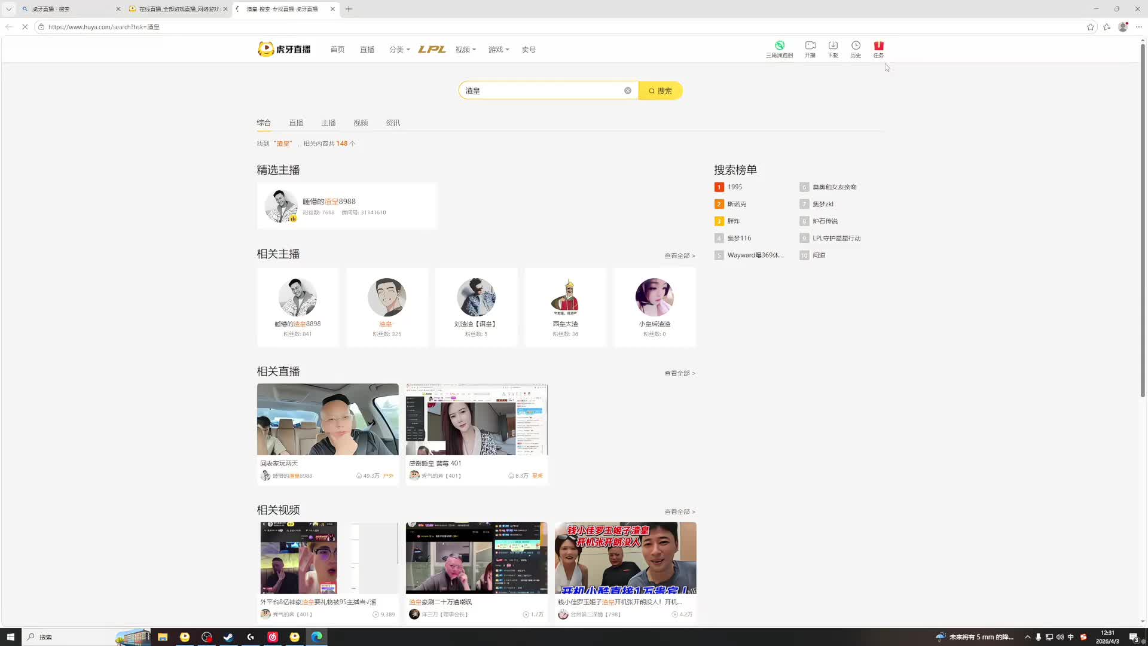Open 刘渣渣 streamer avatar card
Screen dimensions: 1148x646
(x=476, y=297)
